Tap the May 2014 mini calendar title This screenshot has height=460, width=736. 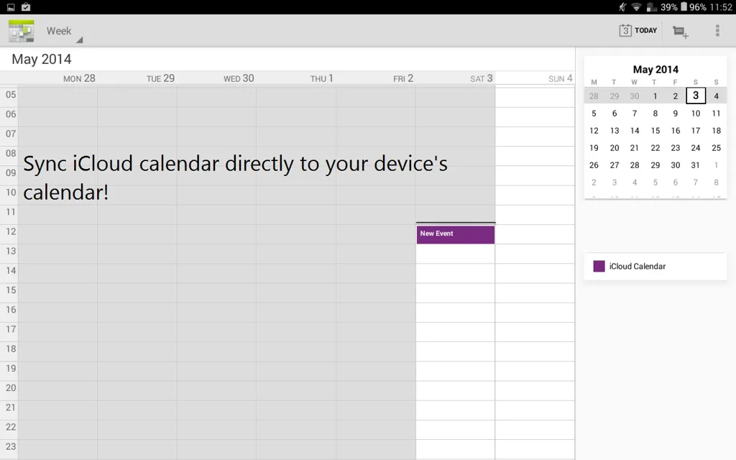click(x=655, y=70)
